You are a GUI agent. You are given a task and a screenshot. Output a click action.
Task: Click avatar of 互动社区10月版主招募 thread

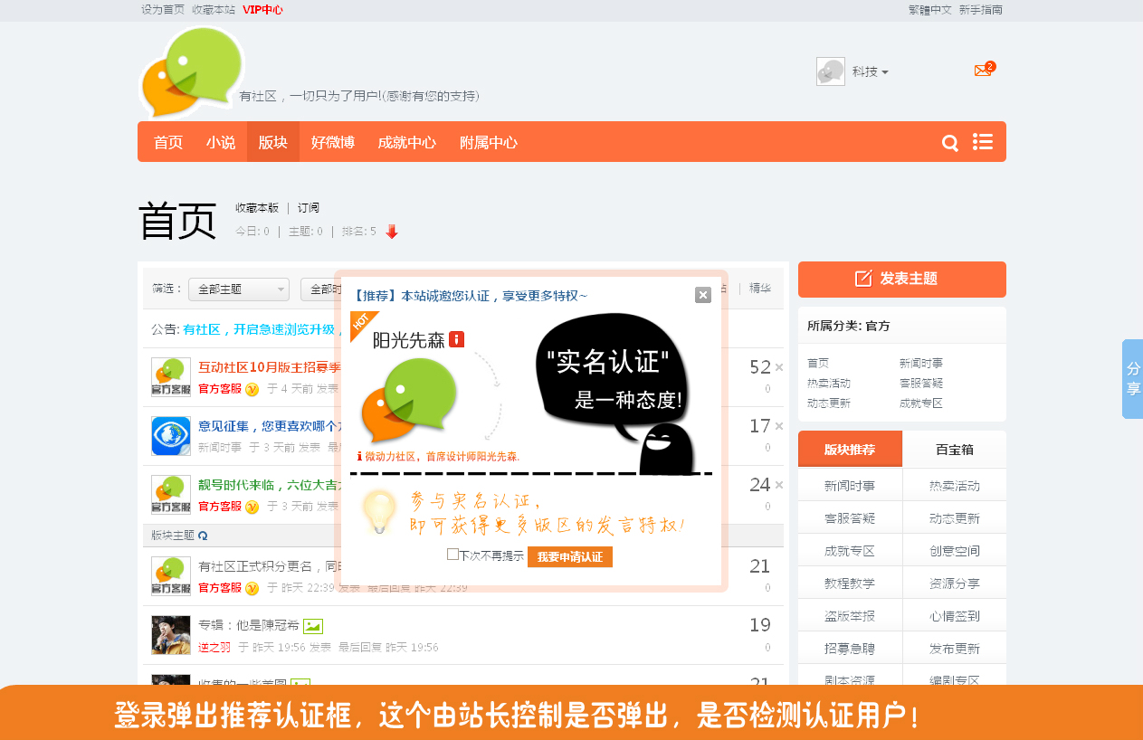171,377
